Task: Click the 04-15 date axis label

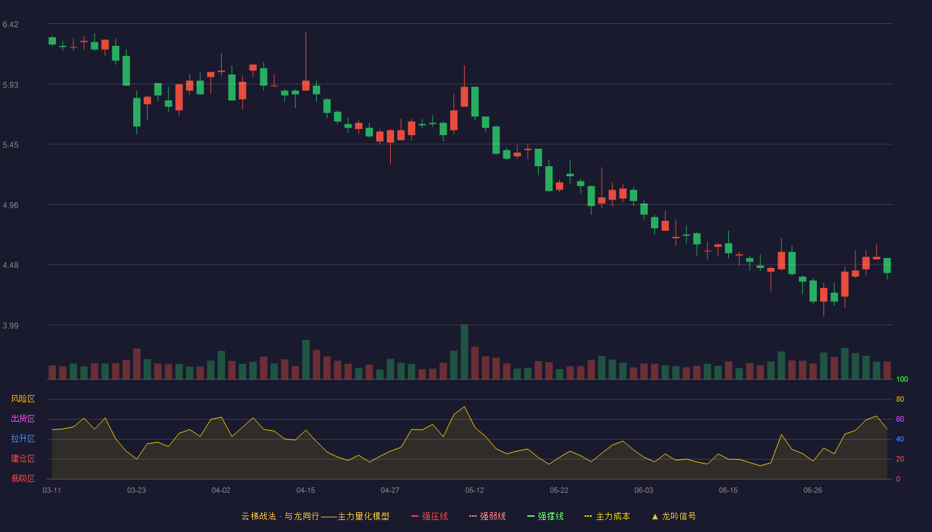Action: [x=306, y=490]
